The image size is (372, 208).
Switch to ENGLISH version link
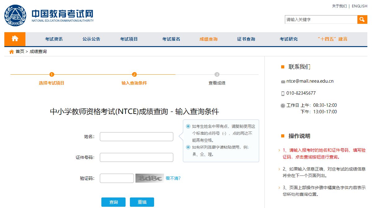pos(359,6)
